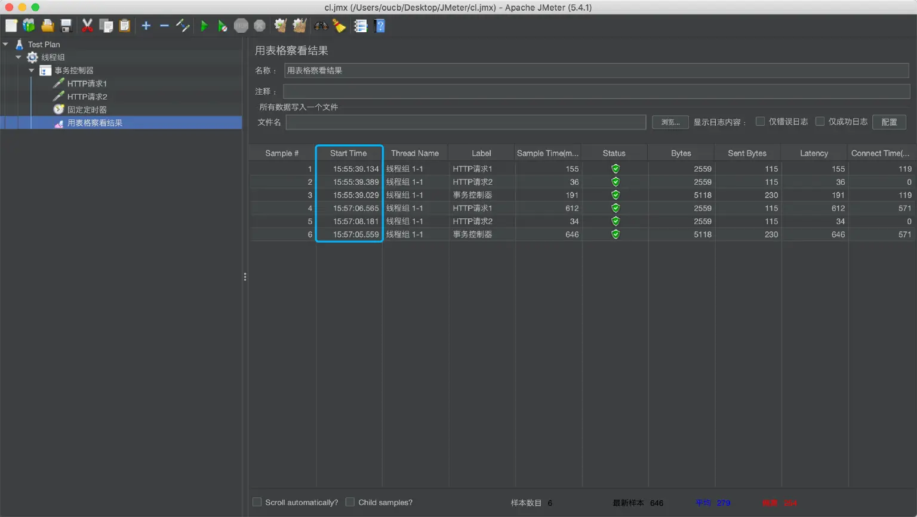
Task: Toggle Scroll automatically checkbox
Action: tap(257, 502)
